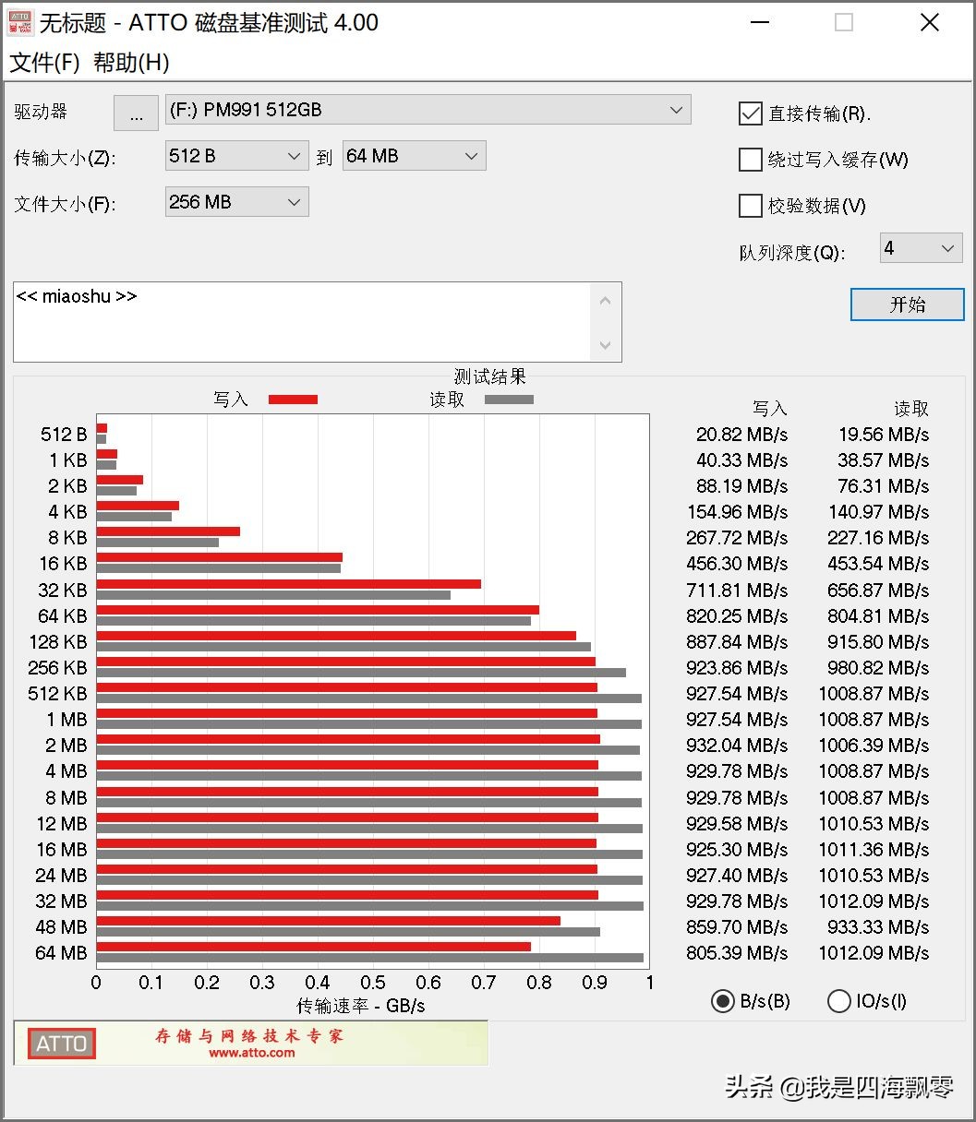Open the queue depth dropdown set to 4

pos(921,248)
